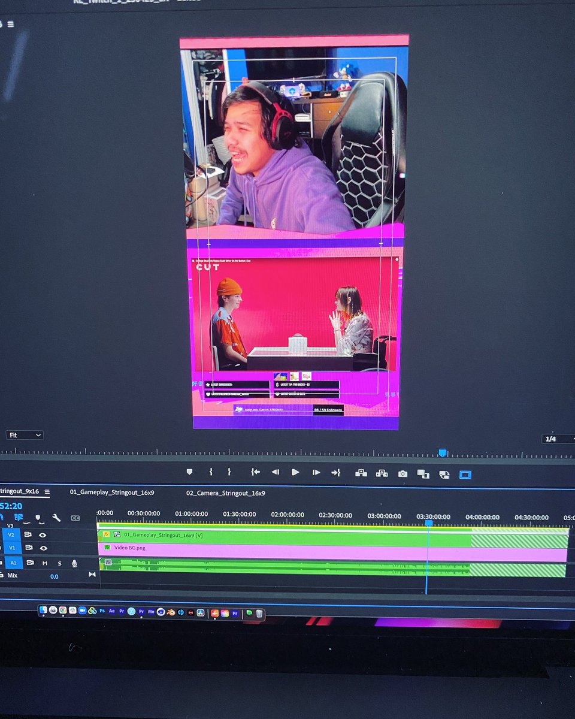
Task: Toggle the blue Safe Margins button
Action: tap(465, 475)
